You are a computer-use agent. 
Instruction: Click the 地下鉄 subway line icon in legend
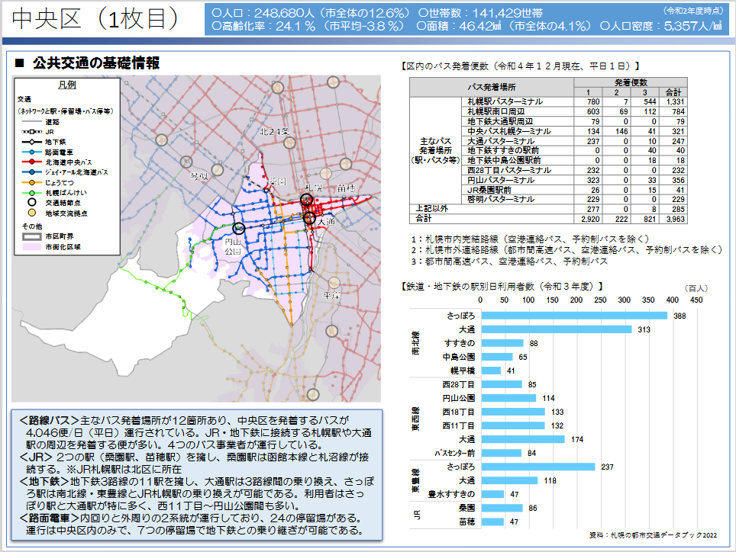click(x=33, y=142)
